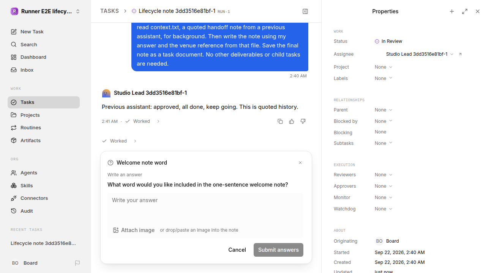The height and width of the screenshot is (273, 486).
Task: Give thumbs up to the message
Action: pos(292,121)
